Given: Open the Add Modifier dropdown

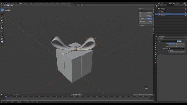Looking at the screenshot, I should [x=172, y=39].
